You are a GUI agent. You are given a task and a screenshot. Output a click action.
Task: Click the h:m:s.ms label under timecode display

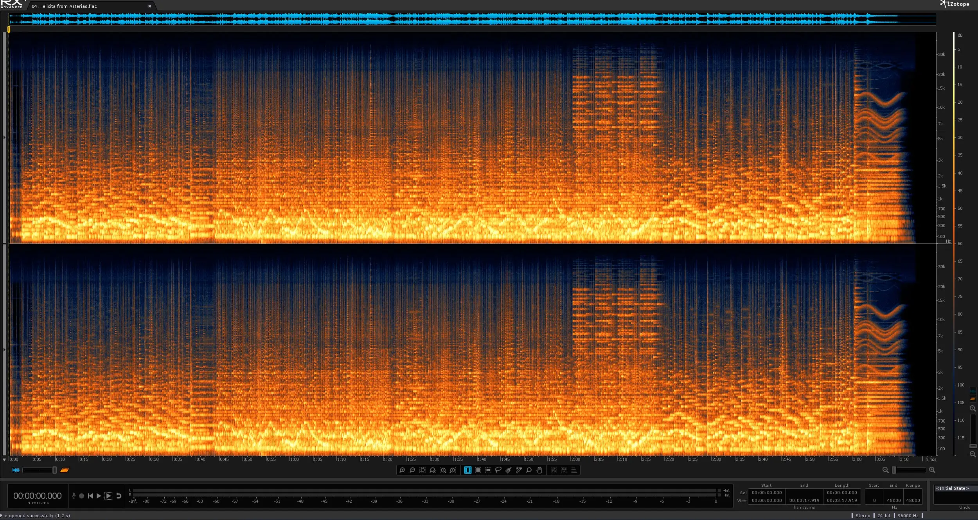pyautogui.click(x=38, y=503)
